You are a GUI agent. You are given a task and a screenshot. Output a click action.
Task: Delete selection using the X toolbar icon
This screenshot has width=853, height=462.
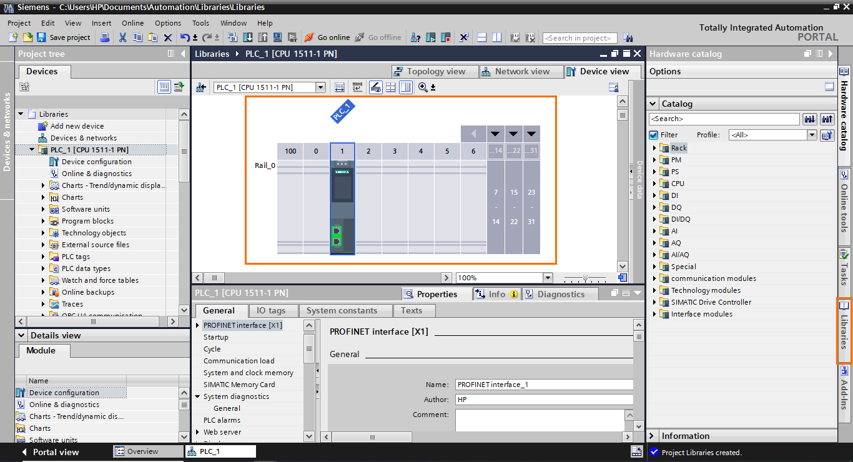pyautogui.click(x=168, y=37)
